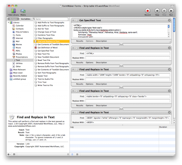Viewport: 182px width, 165px height.
Task: Toggle description pane button next to gear
Action: click(14, 154)
